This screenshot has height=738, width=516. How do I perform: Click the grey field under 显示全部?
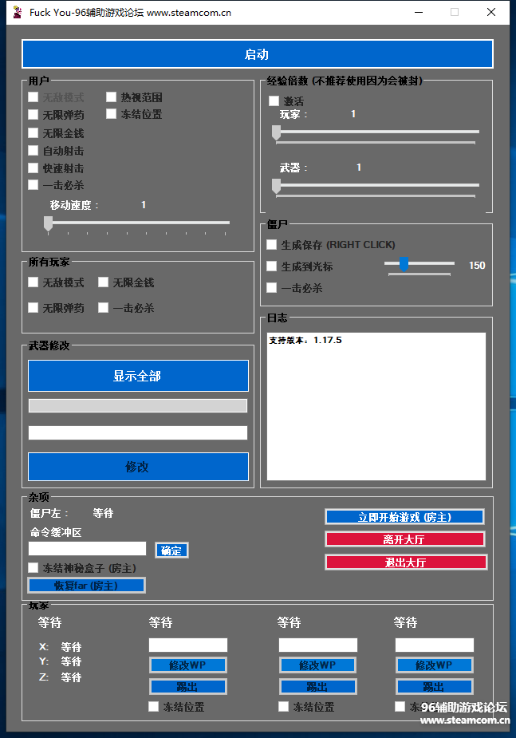(x=138, y=406)
